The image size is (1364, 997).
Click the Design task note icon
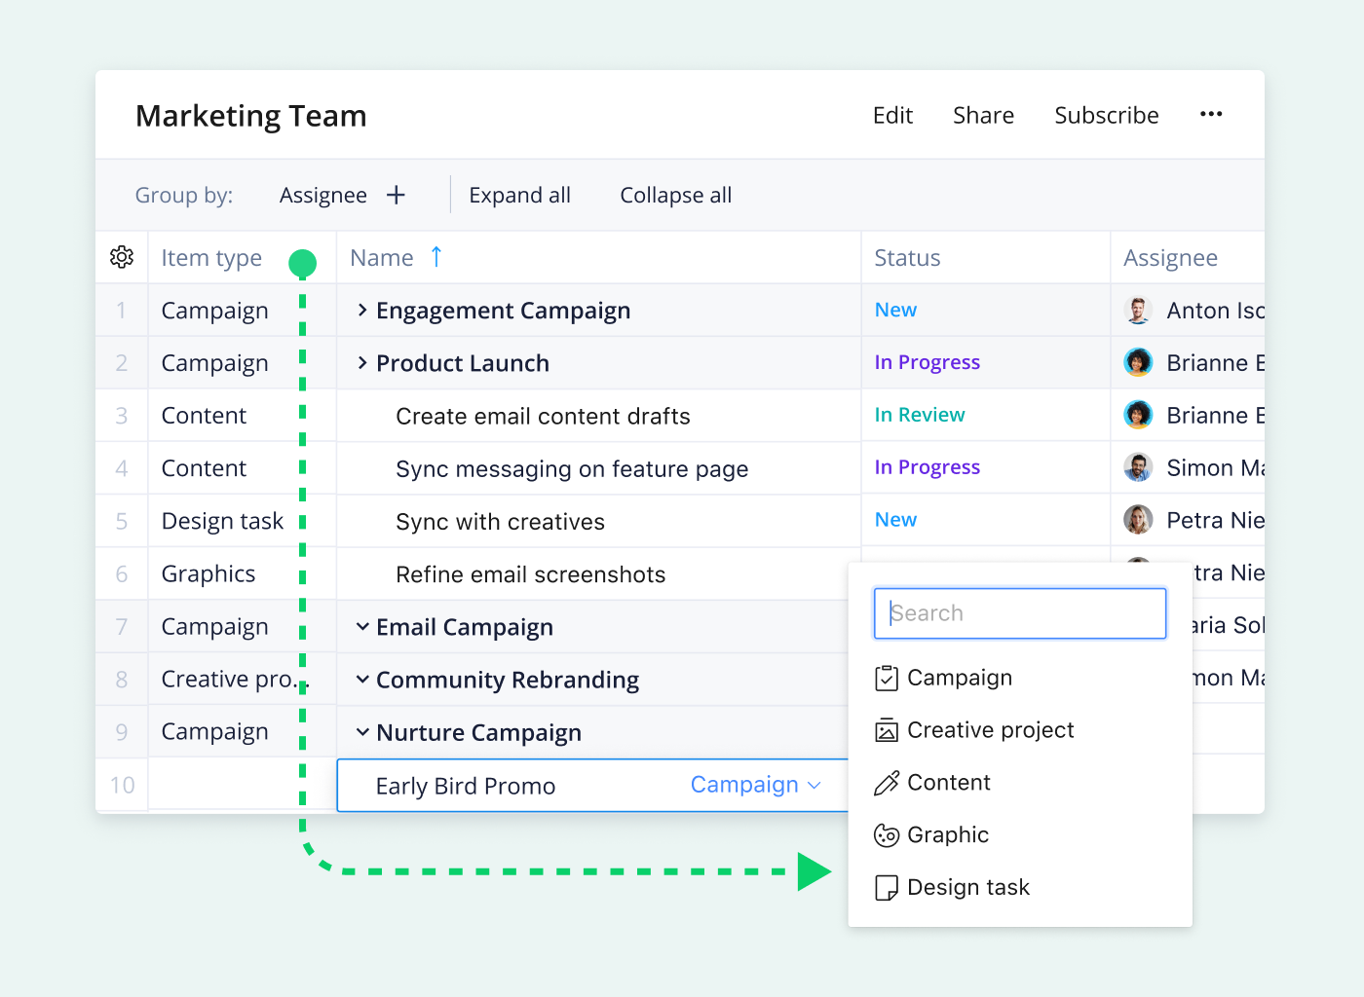tap(886, 888)
